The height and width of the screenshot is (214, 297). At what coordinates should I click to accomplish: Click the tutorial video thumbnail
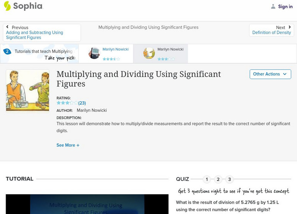[x=86, y=204]
